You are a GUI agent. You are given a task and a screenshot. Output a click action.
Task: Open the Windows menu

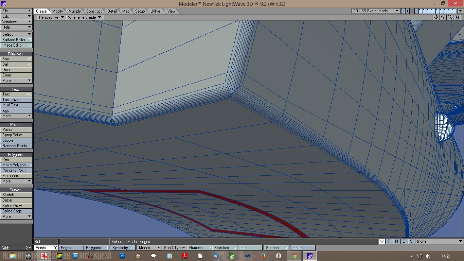point(16,22)
